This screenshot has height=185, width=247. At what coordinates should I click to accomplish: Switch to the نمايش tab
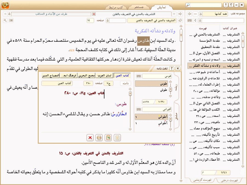(161, 7)
